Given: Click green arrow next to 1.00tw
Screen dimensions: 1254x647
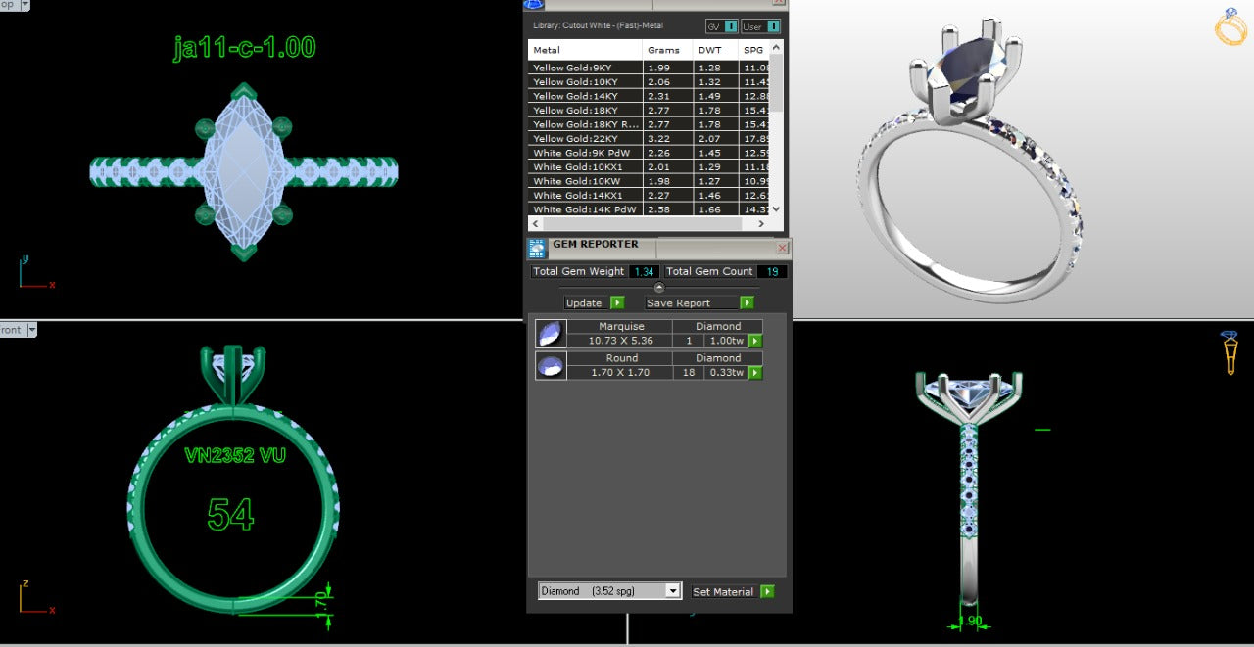Looking at the screenshot, I should click(x=755, y=341).
